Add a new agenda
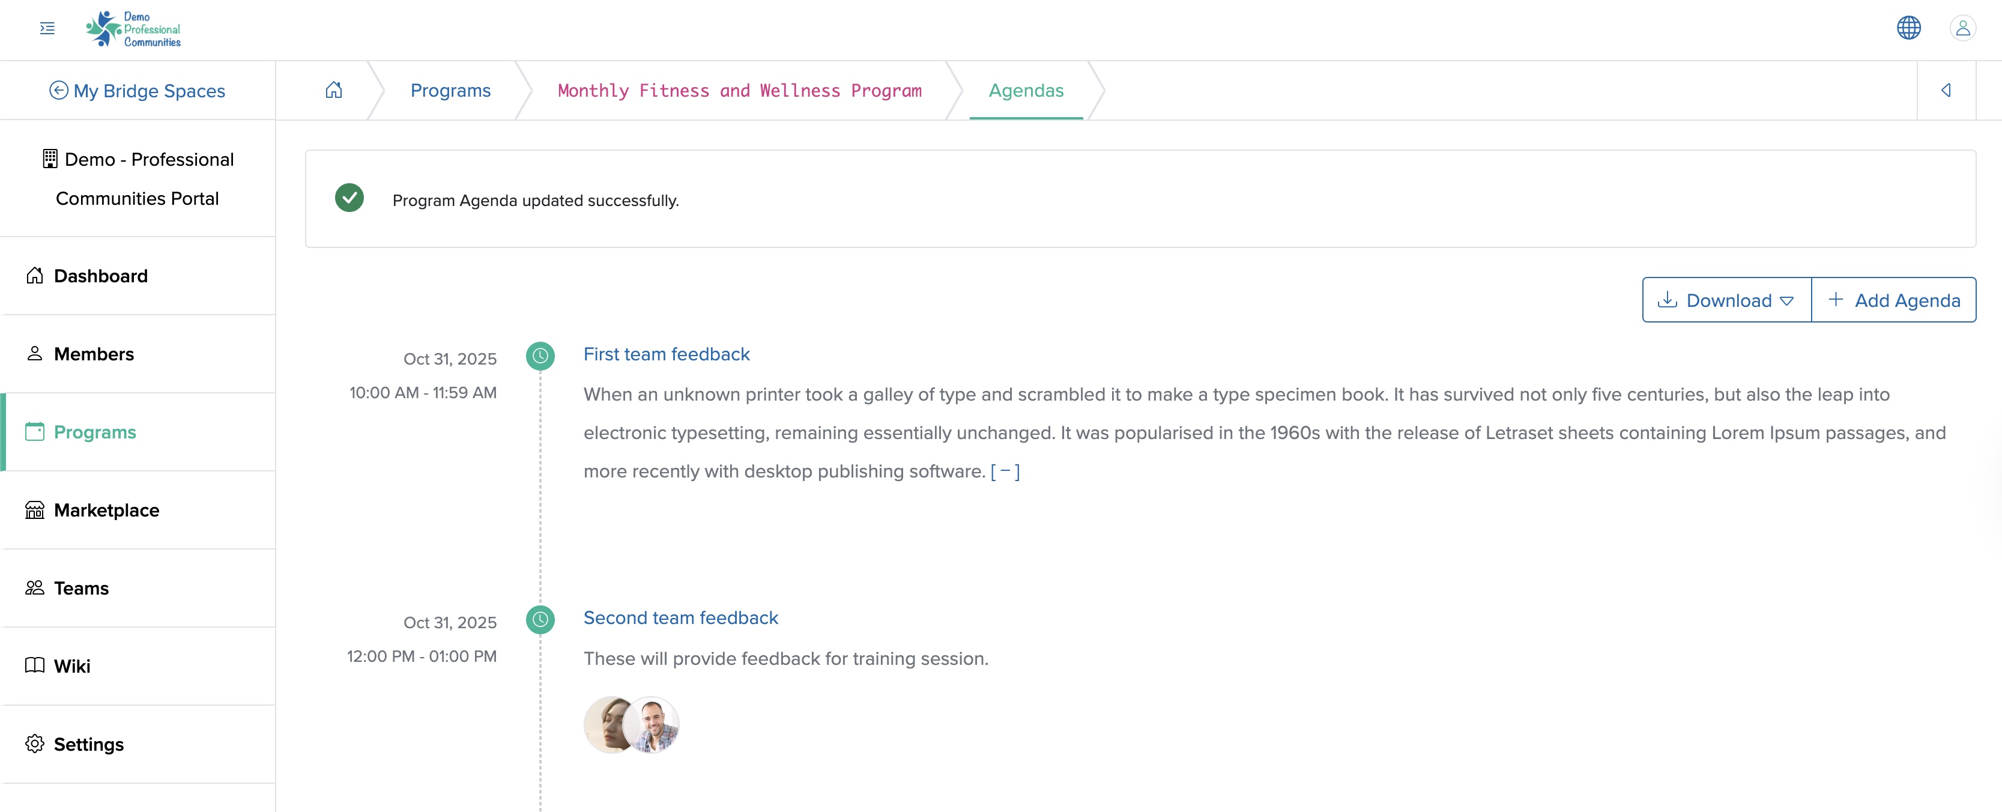 pyautogui.click(x=1893, y=300)
